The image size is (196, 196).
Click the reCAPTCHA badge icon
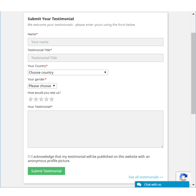click(x=183, y=177)
